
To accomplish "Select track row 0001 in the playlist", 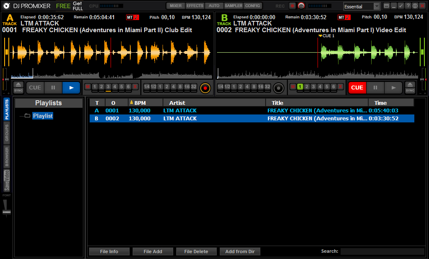I will click(x=252, y=111).
